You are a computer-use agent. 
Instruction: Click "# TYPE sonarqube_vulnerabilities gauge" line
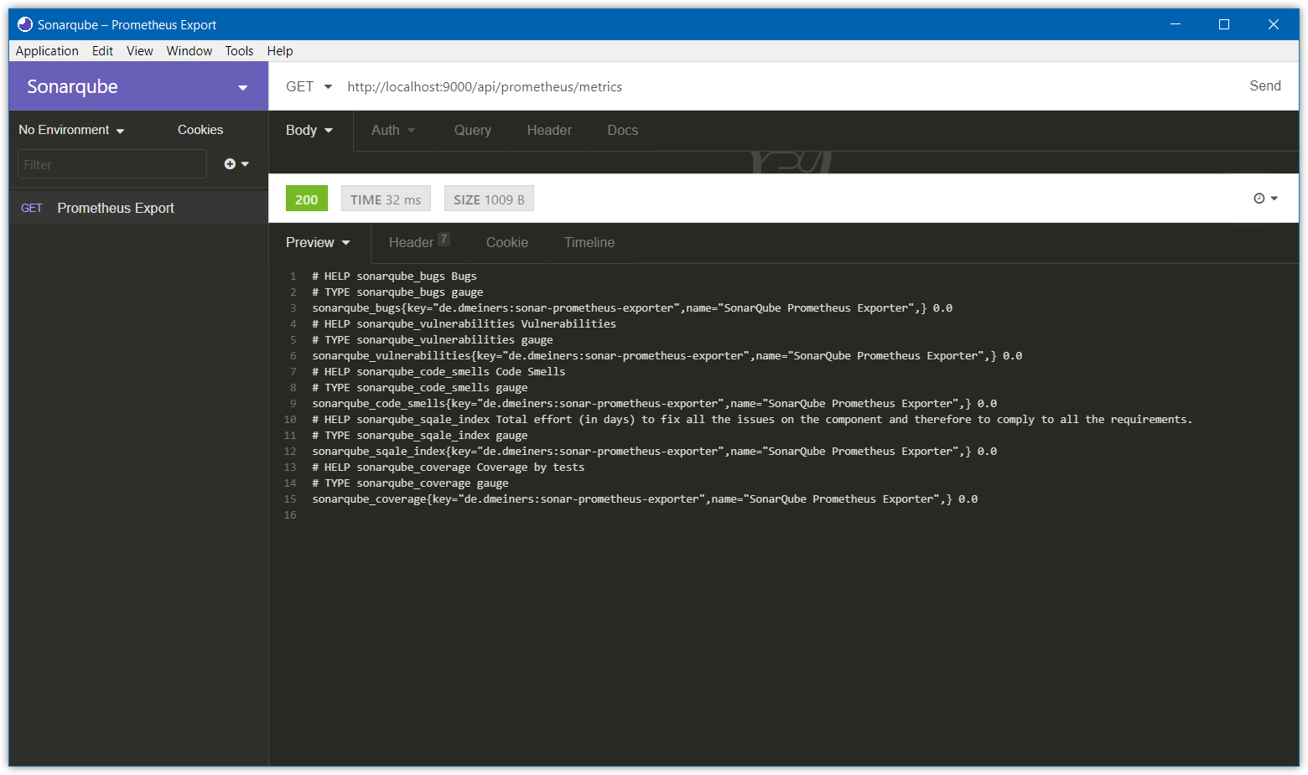432,339
